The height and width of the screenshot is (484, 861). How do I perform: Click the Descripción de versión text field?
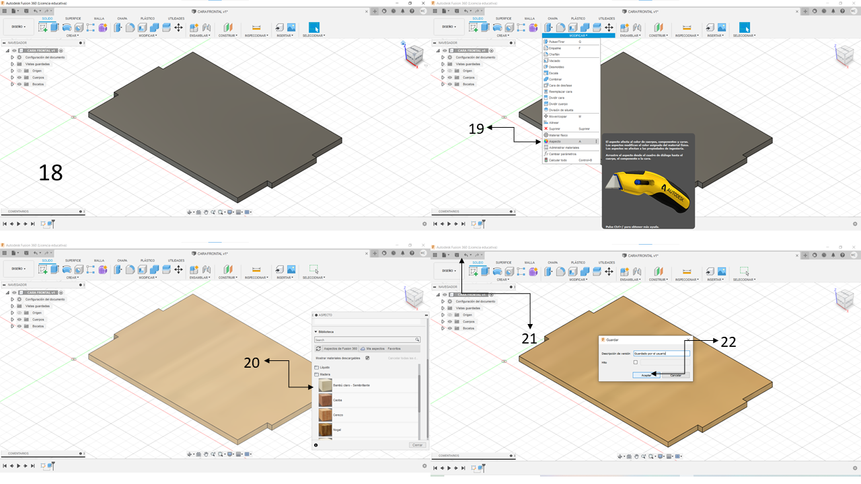(662, 353)
